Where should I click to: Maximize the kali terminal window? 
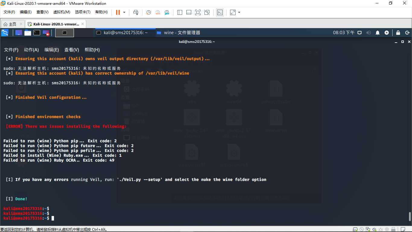(403, 42)
